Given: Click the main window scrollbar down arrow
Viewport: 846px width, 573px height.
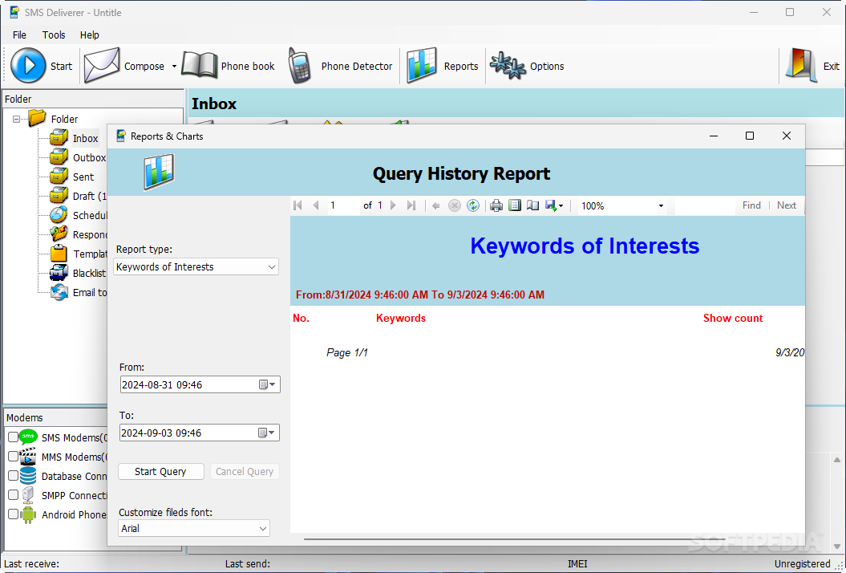Looking at the screenshot, I should 837,547.
